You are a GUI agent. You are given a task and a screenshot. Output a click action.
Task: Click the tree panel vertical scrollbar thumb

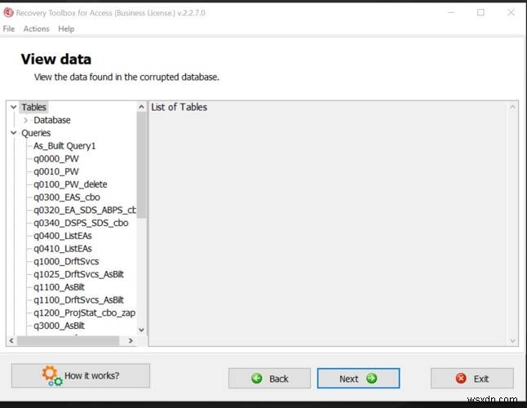pos(141,165)
